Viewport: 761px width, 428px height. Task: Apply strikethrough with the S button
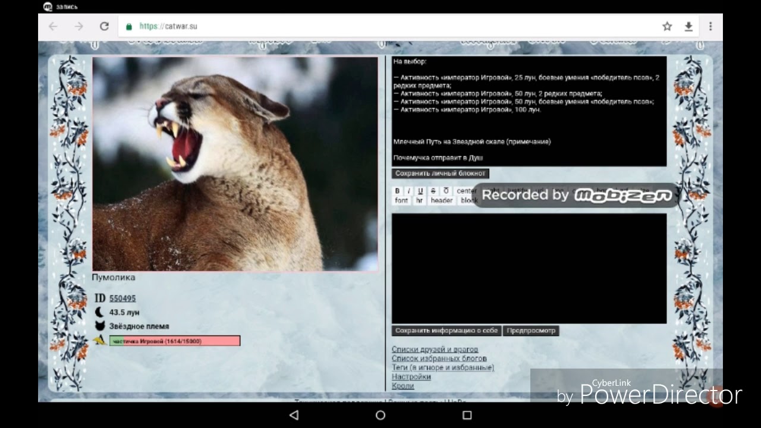click(433, 191)
